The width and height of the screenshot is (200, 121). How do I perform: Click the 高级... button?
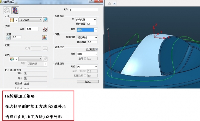coord(88,82)
